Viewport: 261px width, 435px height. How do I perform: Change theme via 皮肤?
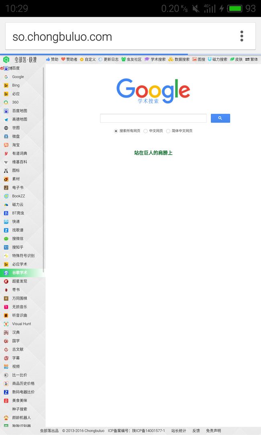point(237,59)
